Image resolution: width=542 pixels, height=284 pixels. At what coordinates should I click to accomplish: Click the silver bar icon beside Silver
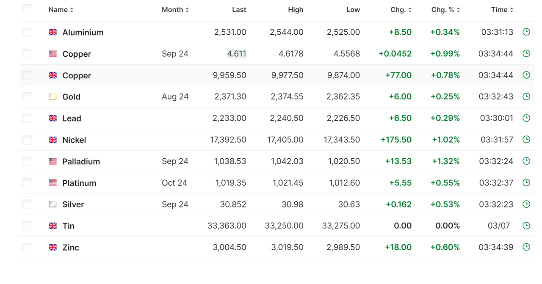click(x=53, y=204)
